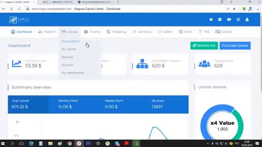Reload the page with refresh icon

pos(19,9)
